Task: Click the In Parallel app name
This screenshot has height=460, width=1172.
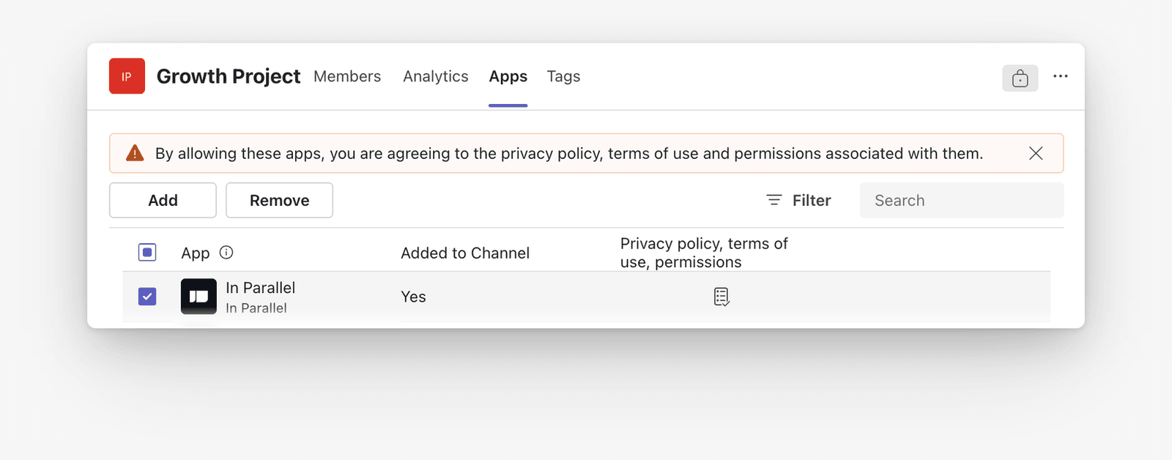Action: pos(260,288)
